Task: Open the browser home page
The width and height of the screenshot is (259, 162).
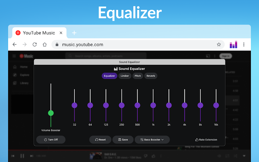Action: point(45,44)
